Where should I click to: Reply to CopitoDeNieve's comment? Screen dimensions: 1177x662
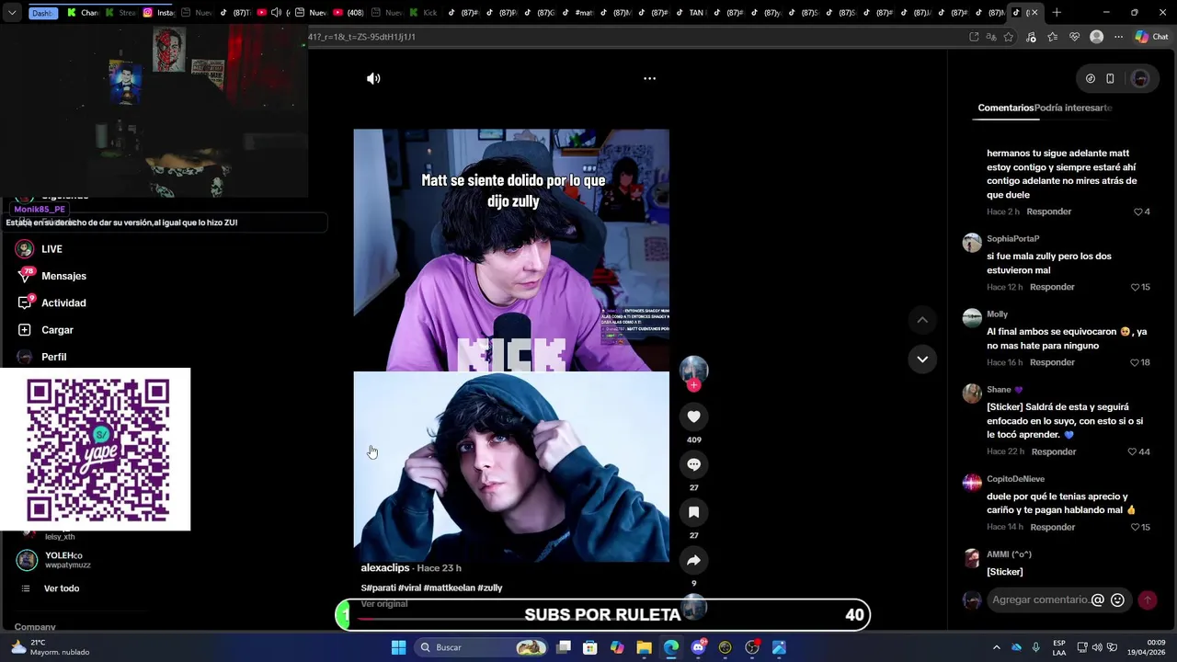pyautogui.click(x=1052, y=527)
